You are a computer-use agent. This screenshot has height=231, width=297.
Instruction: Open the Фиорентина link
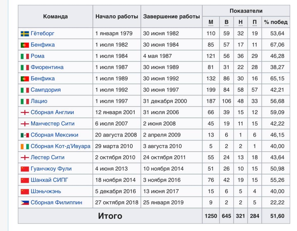(47, 67)
